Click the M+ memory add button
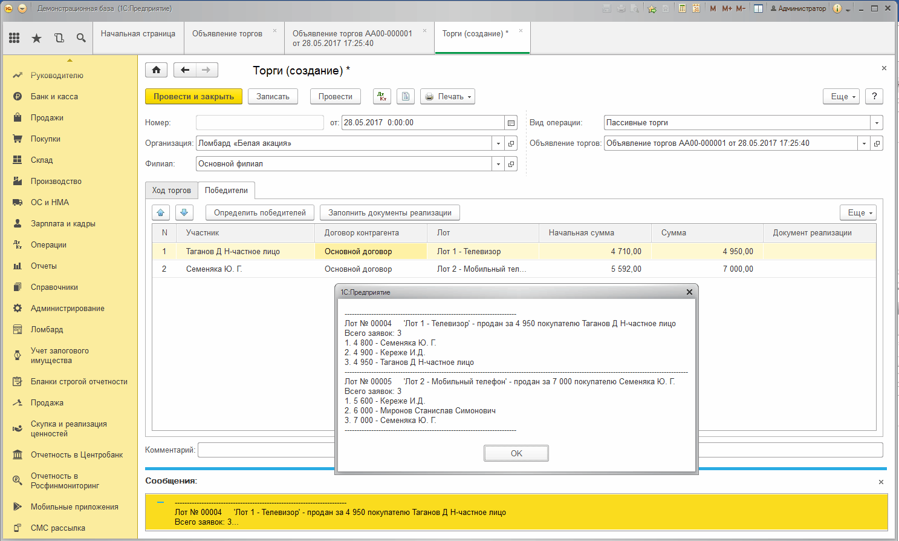This screenshot has width=899, height=541. (x=727, y=8)
